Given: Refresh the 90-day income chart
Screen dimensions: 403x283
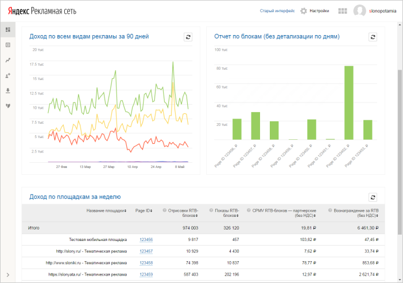Looking at the screenshot, I should coord(188,37).
